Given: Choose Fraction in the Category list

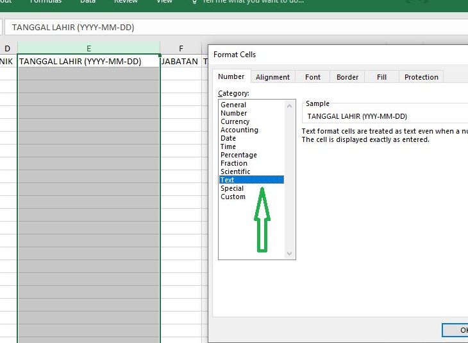Looking at the screenshot, I should pyautogui.click(x=234, y=163).
